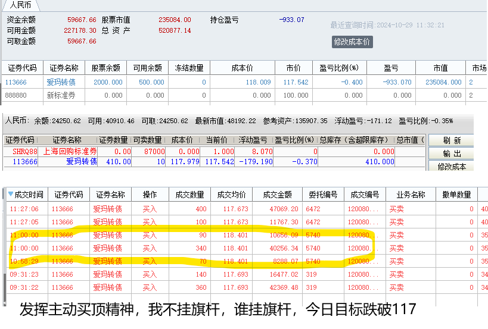Select the 09:31:22 trade record row

(x=238, y=287)
